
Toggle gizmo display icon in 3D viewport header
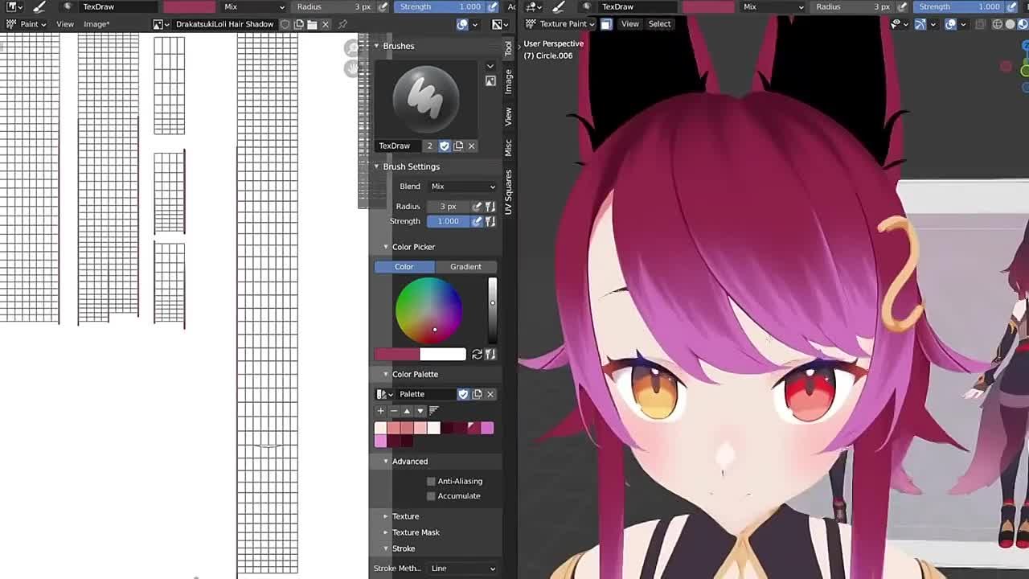coord(920,24)
